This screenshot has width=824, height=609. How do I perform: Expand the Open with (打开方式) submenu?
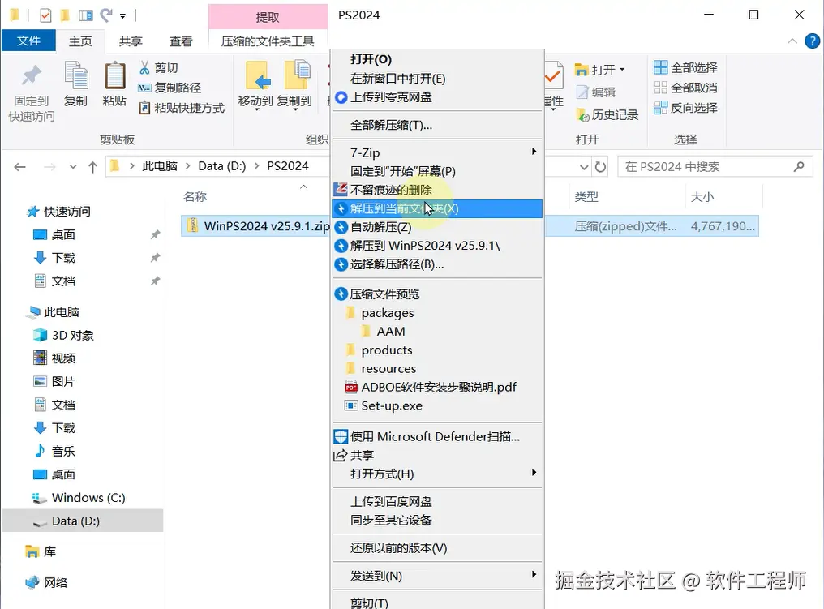437,474
